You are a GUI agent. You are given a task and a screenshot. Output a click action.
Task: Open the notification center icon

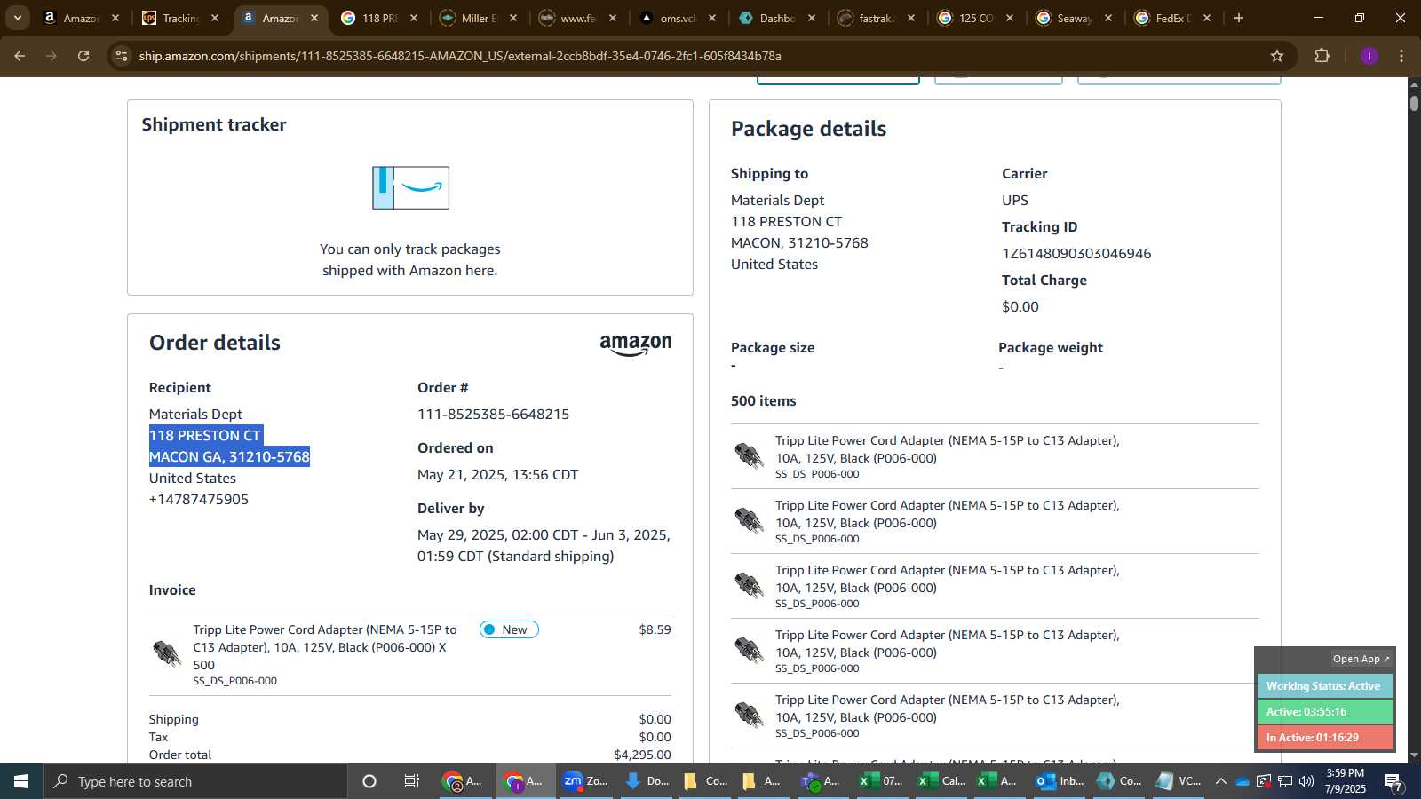tap(1393, 781)
